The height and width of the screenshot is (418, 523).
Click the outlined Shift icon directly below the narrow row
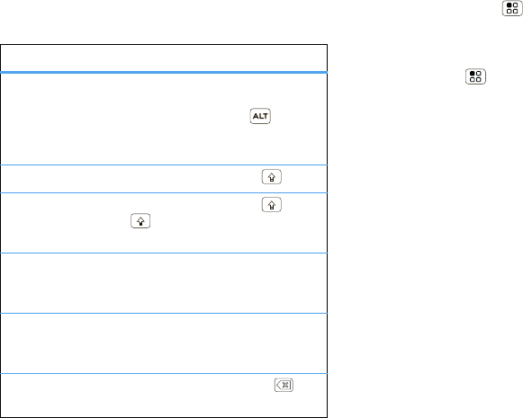[x=272, y=205]
